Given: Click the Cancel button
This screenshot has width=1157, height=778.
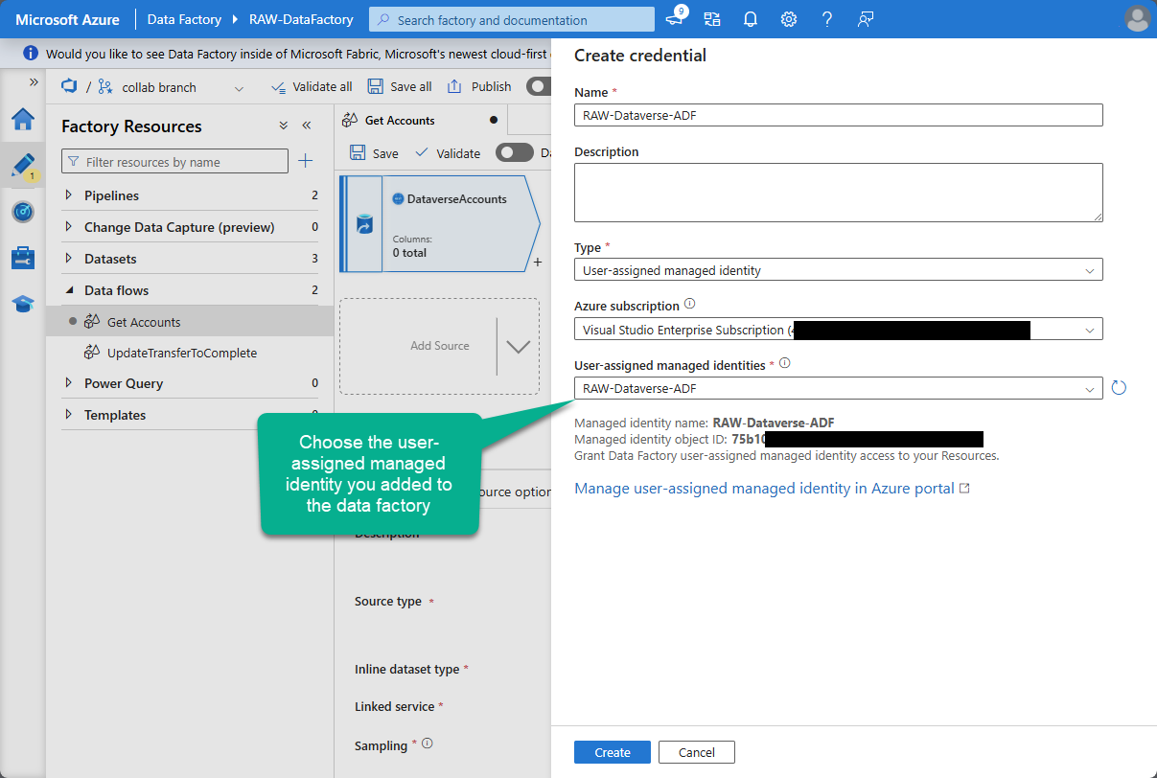Looking at the screenshot, I should tap(697, 752).
